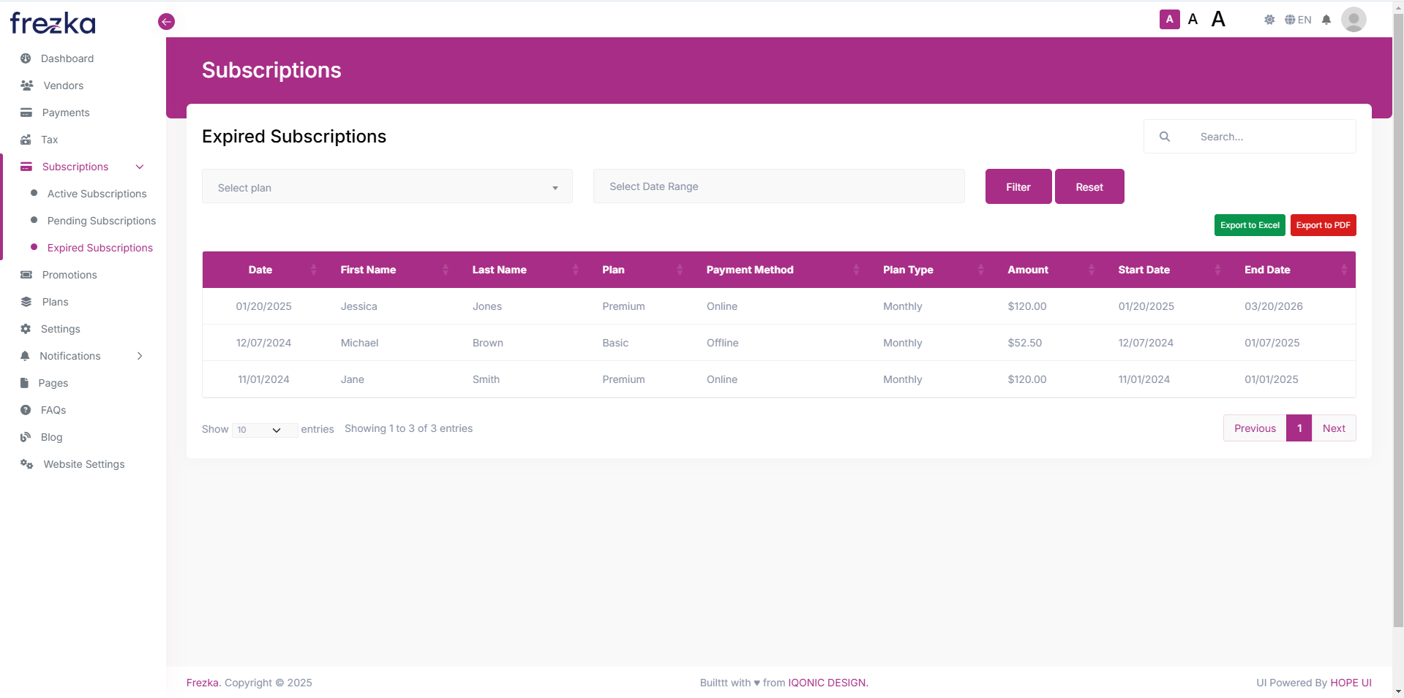Click the notification bell icon
This screenshot has height=698, width=1404.
1326,20
